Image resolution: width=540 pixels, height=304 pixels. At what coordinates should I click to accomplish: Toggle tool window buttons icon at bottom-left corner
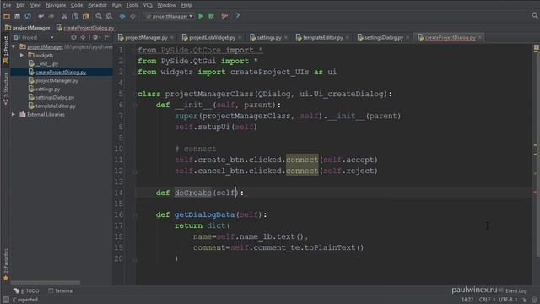tap(6, 300)
